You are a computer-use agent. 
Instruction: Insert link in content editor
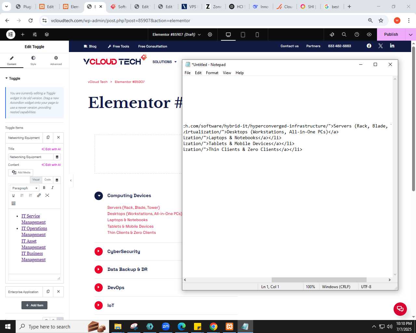click(x=39, y=195)
